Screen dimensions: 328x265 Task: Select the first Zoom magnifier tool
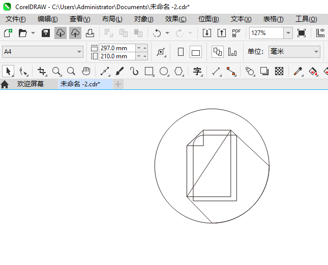coord(56,71)
